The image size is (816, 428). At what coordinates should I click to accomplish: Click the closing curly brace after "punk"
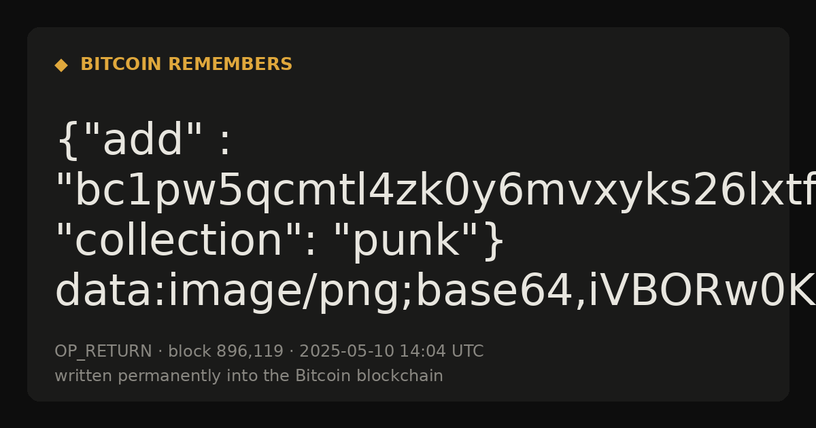tap(494, 242)
